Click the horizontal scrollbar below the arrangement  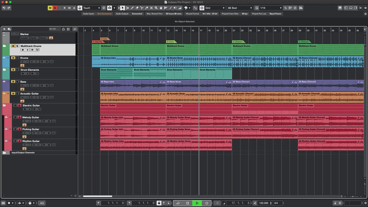[98, 196]
